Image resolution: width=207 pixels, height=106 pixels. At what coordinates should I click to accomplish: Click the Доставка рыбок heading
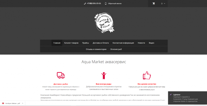click(61, 84)
